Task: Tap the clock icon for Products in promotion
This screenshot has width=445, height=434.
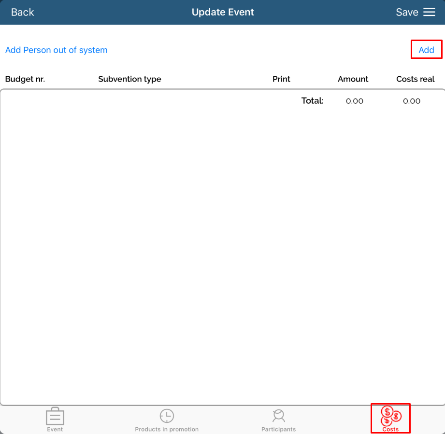Action: pos(167,416)
